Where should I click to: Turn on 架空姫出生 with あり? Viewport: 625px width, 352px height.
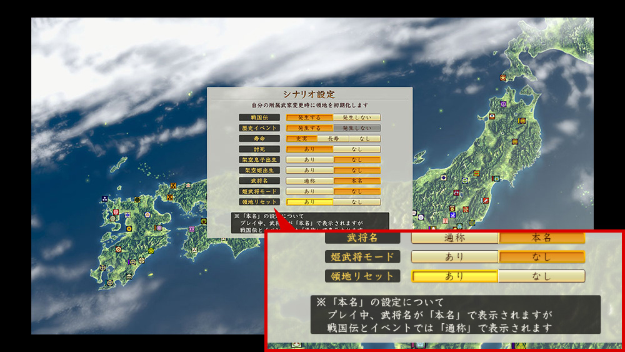309,170
